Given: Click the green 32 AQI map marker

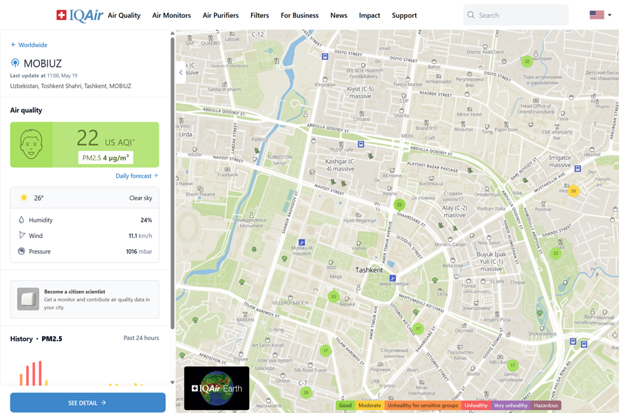Looking at the screenshot, I should click(527, 61).
